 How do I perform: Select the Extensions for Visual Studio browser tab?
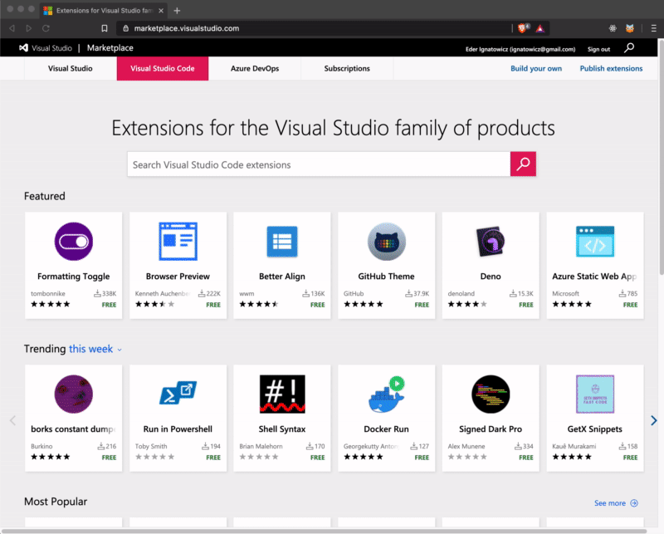pos(105,11)
